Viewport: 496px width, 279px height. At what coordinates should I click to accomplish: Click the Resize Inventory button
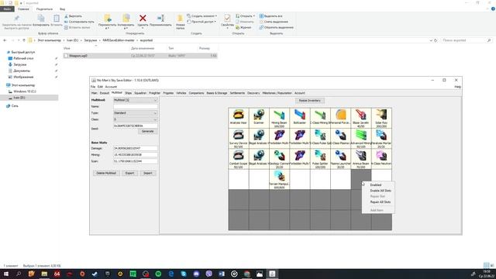point(310,101)
